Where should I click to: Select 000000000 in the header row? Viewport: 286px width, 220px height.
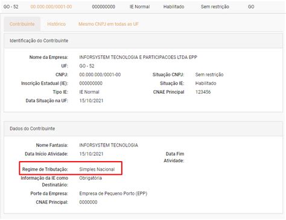pos(104,7)
